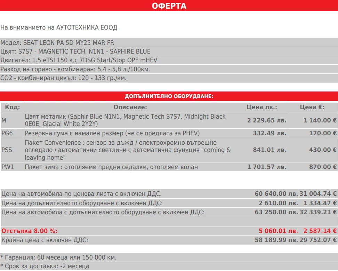This screenshot has width=338, height=271.
Task: Click 'Цена на автомобила по ценова листа с включен ДДС:'
Action: coord(81,194)
